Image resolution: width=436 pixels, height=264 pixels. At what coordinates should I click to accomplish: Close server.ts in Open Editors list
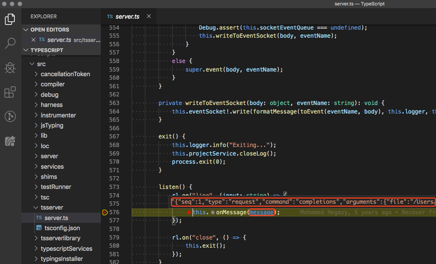[33, 40]
